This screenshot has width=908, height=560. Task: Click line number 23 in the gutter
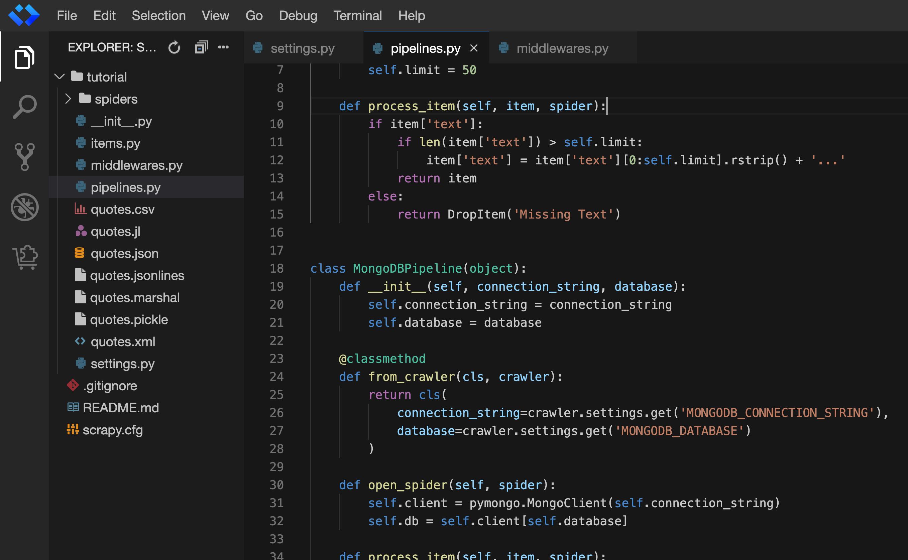coord(276,359)
